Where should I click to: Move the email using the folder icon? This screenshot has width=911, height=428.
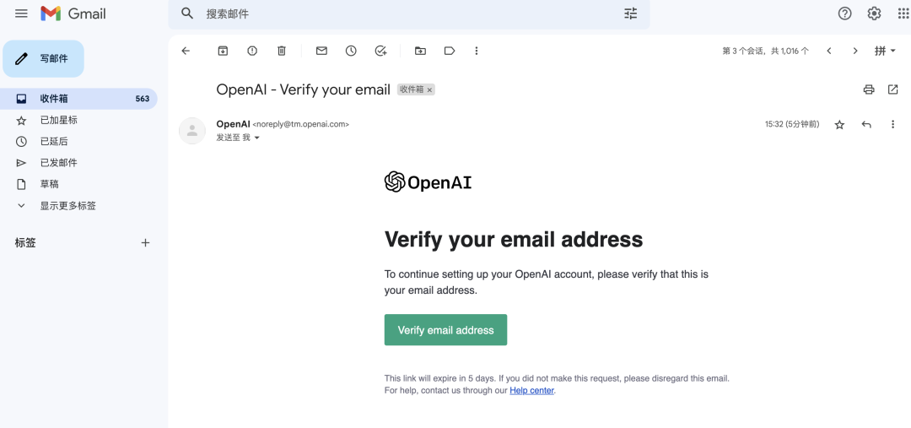[420, 51]
